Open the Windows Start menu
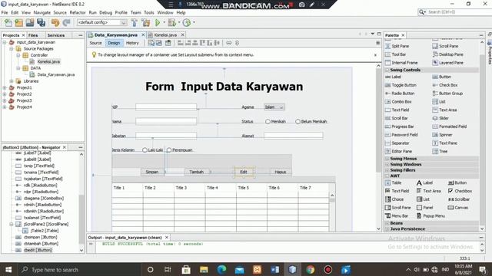Screen dimensions: 492x276 pos(8,269)
